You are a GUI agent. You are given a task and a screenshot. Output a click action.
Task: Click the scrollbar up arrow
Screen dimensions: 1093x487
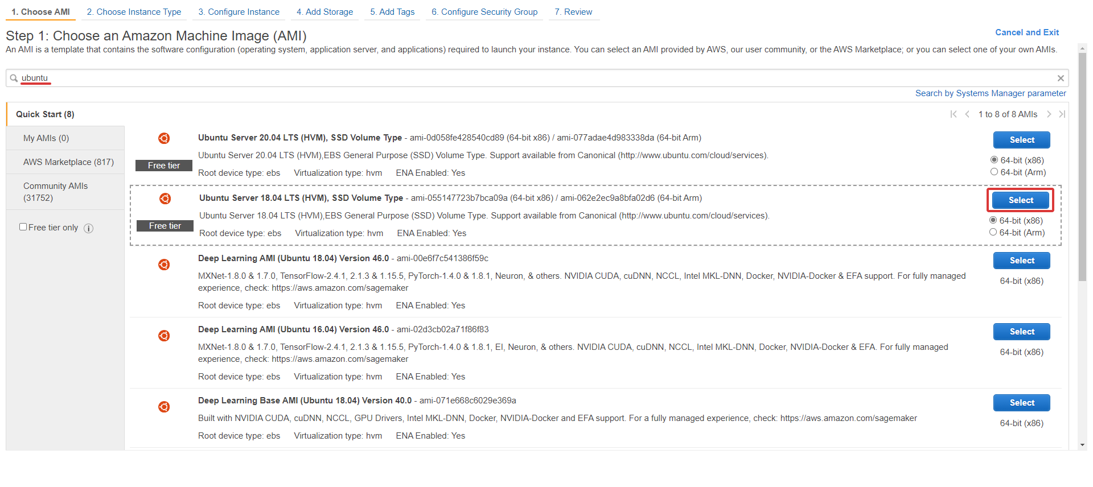[x=1082, y=48]
